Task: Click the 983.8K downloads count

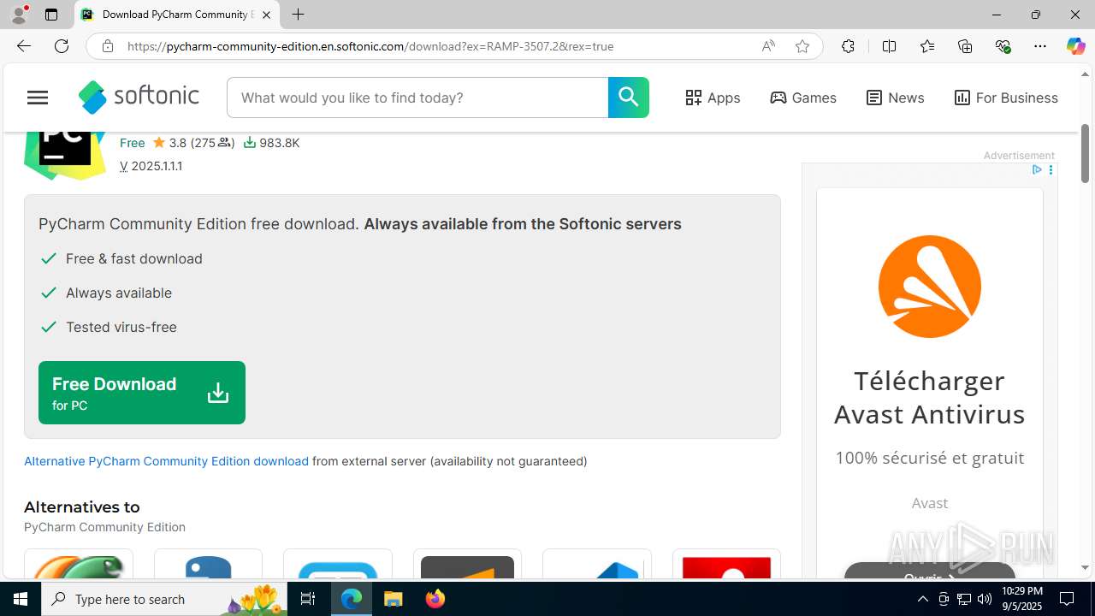Action: 271,143
